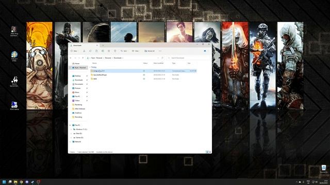
Task: Open File Explorer from the taskbar
Action: 15,182
